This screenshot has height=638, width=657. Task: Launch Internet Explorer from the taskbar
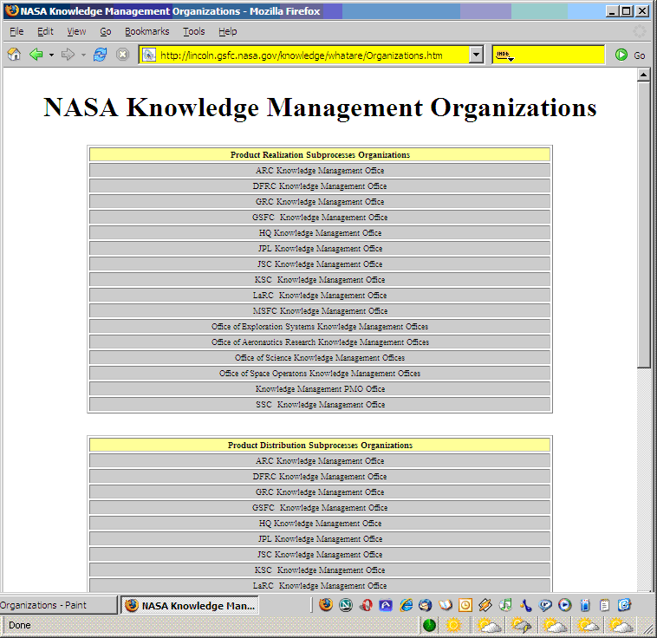tap(406, 605)
